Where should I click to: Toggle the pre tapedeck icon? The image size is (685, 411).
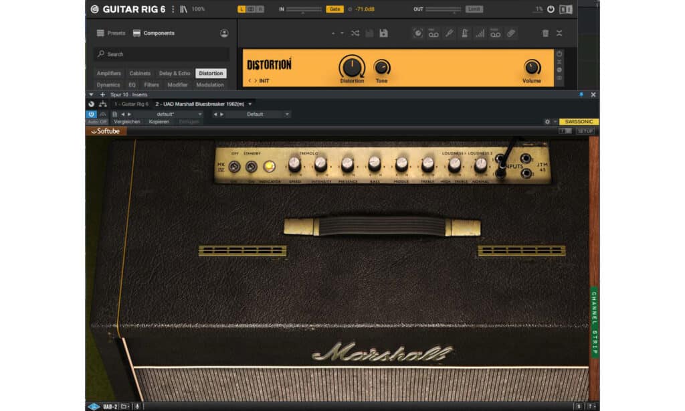[433, 33]
